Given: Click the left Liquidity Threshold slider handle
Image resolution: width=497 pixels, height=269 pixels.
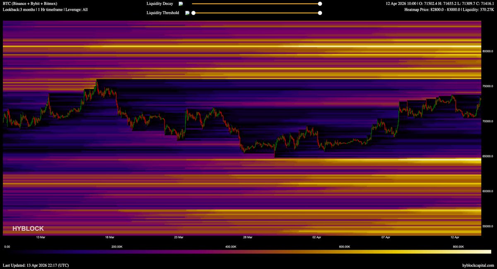Looking at the screenshot, I should (x=193, y=13).
